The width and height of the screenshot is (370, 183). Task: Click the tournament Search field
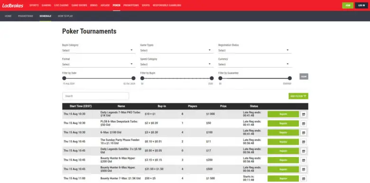pos(95,96)
